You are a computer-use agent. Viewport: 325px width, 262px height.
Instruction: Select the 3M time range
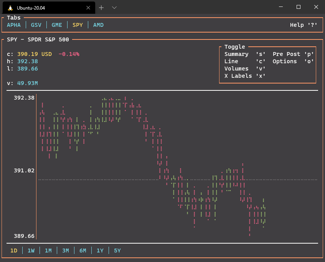pos(66,251)
